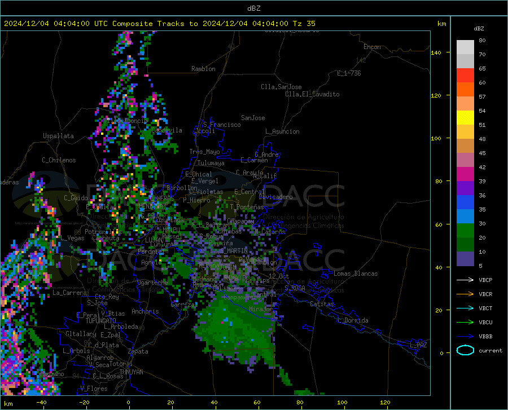Image resolution: width=508 pixels, height=410 pixels.
Task: Click the 'S_Francisco' map label
Action: [x=222, y=125]
